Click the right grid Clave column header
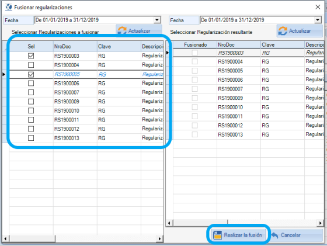The image size is (327, 246). pos(283,44)
